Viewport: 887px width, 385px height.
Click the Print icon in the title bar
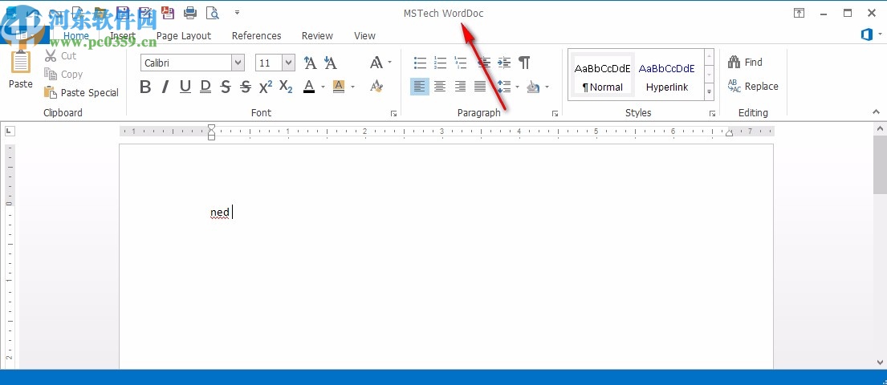coord(190,13)
